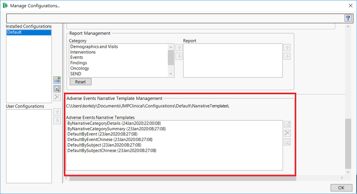357x194 pixels.
Task: Select DefaultByEvent template
Action: click(x=102, y=134)
